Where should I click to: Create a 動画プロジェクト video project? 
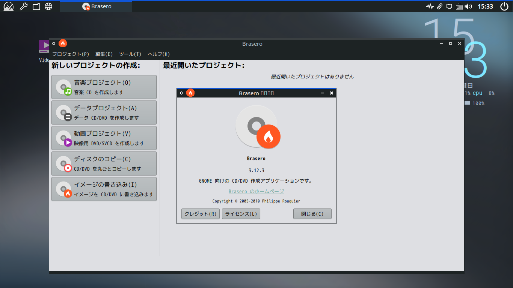[104, 138]
